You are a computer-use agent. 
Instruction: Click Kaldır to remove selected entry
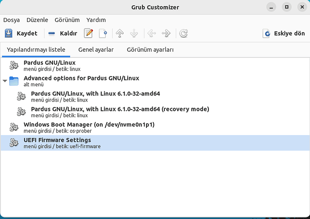pos(63,33)
